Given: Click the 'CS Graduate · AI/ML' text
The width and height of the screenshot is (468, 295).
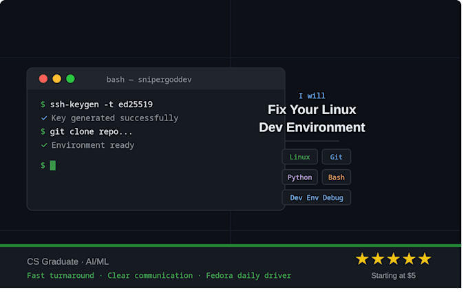Looking at the screenshot, I should click(x=67, y=261).
